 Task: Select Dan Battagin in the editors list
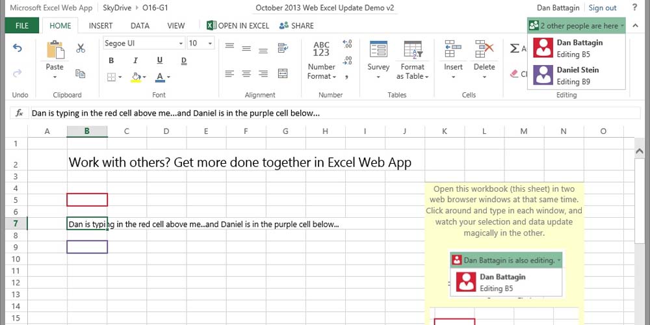pyautogui.click(x=576, y=48)
